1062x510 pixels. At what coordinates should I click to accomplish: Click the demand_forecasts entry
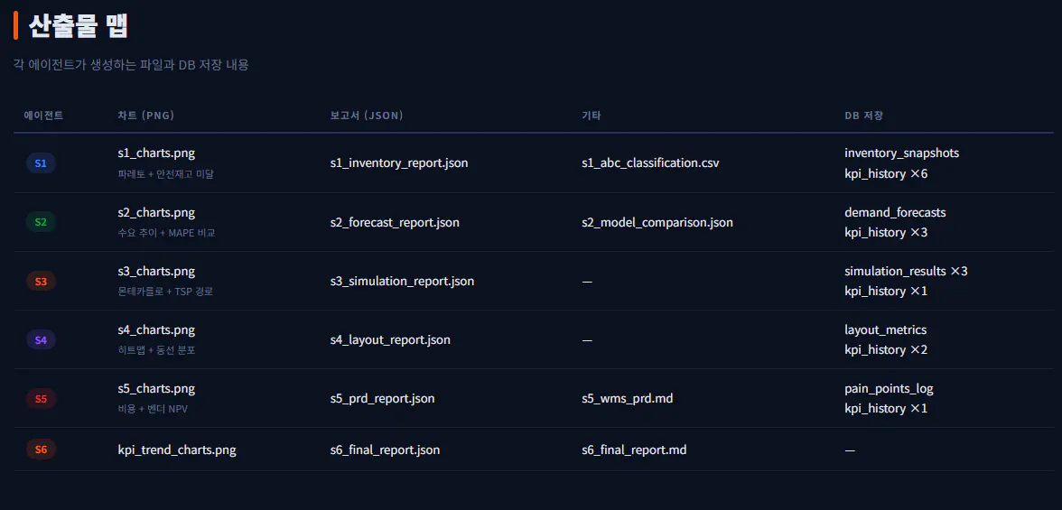click(896, 212)
